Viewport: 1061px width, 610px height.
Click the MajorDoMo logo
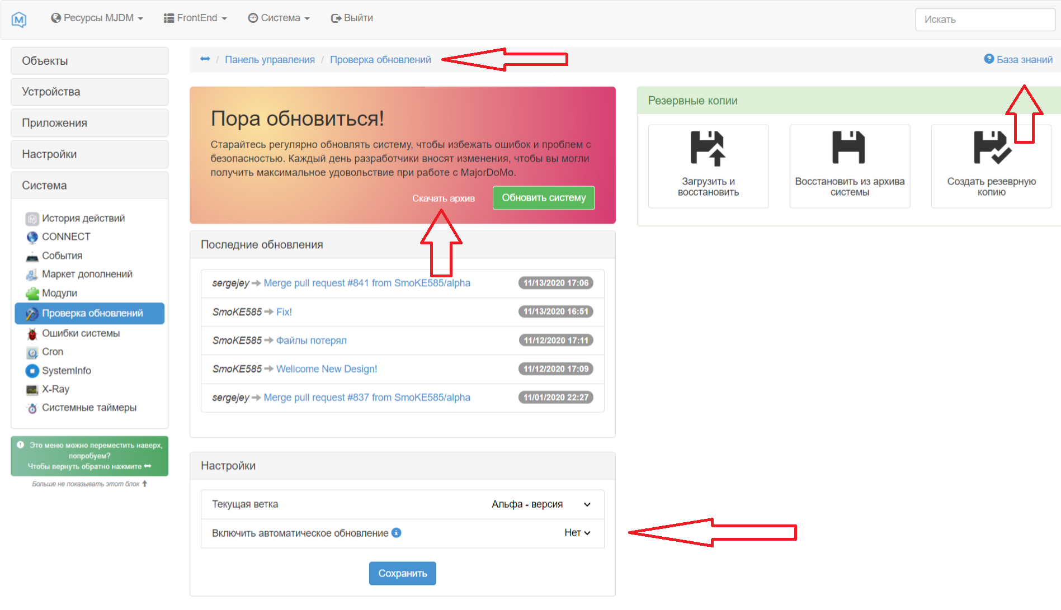(x=18, y=18)
